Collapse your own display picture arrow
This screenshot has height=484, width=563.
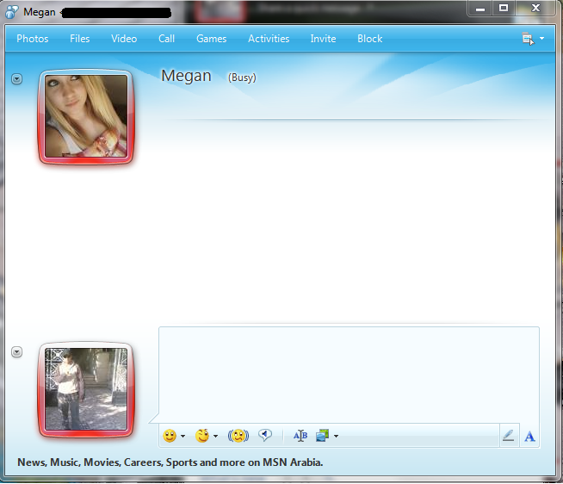coord(16,352)
